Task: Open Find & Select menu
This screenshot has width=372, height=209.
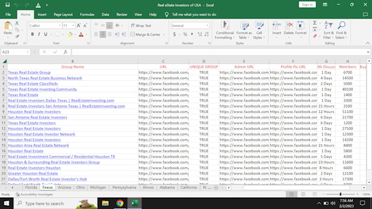Action: coord(341,31)
